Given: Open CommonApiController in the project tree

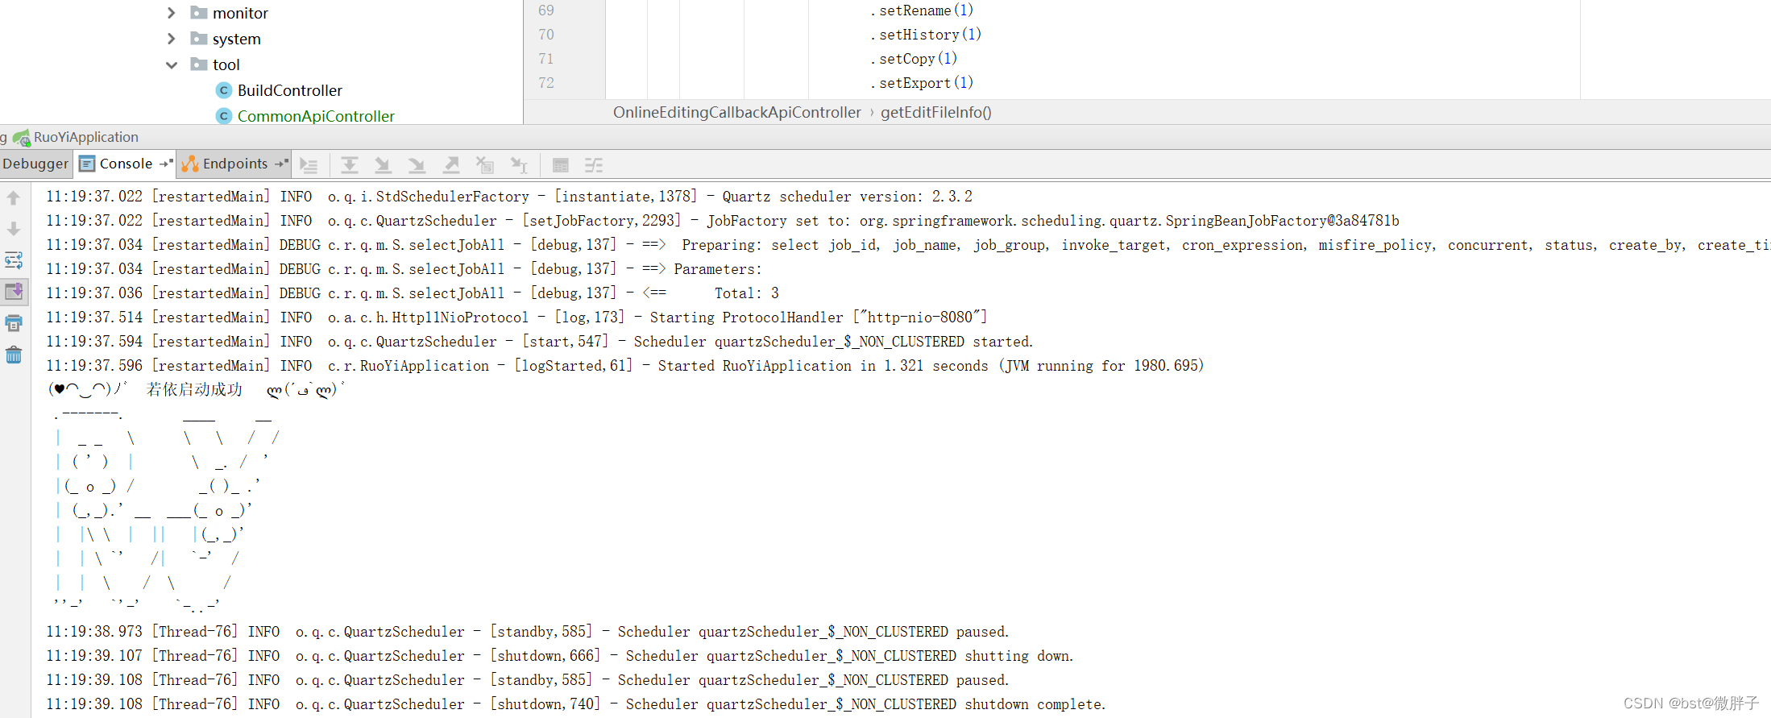Looking at the screenshot, I should tap(316, 116).
